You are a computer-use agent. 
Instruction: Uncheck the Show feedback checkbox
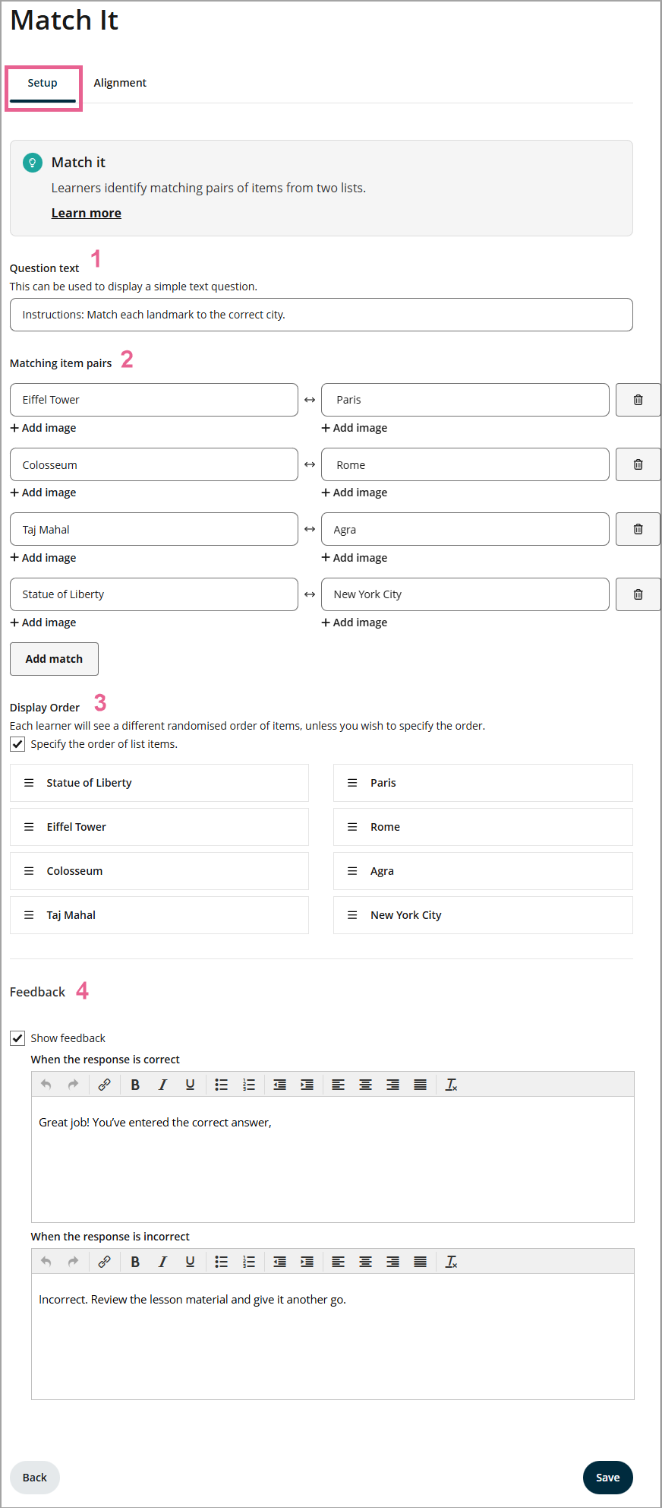[17, 1038]
